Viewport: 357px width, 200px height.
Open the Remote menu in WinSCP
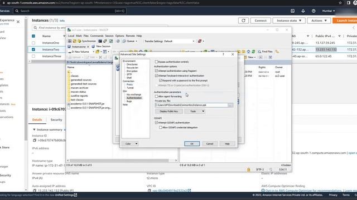pos(130,36)
